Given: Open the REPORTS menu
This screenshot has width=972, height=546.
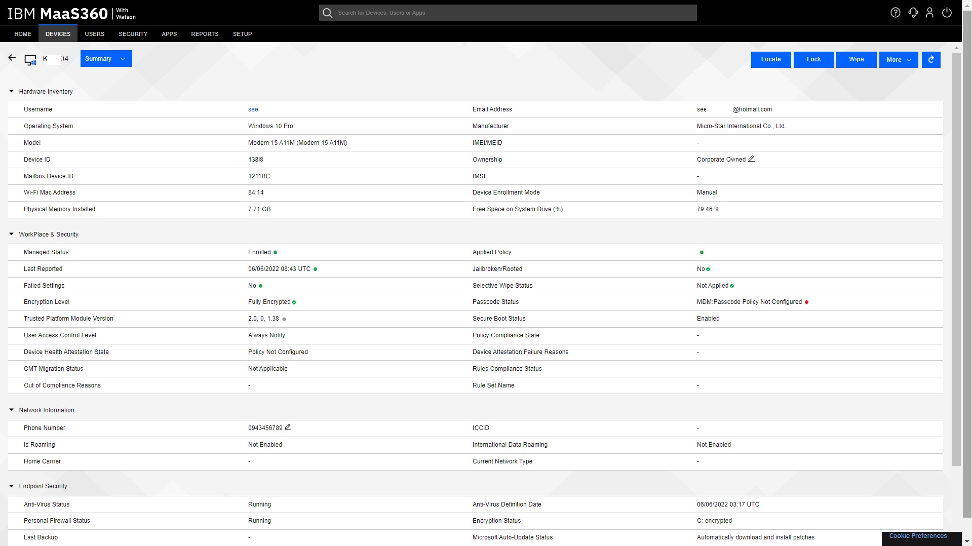Looking at the screenshot, I should point(205,34).
